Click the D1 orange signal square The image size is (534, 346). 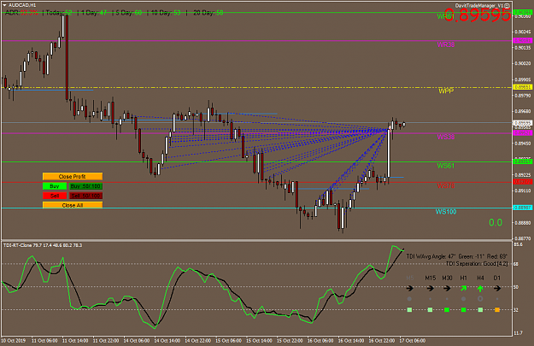click(497, 310)
